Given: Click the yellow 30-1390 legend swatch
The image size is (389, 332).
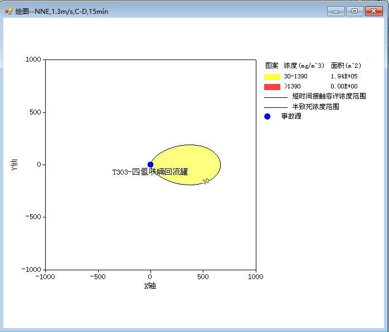Looking at the screenshot, I should (x=272, y=77).
